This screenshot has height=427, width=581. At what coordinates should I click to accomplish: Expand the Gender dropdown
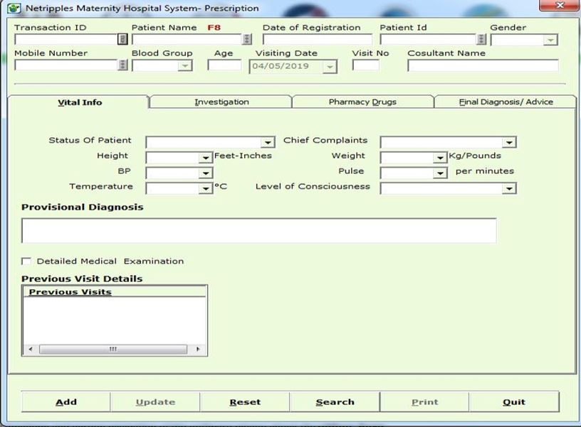point(550,40)
